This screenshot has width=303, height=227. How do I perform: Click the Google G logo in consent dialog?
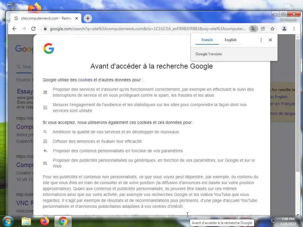point(49,48)
